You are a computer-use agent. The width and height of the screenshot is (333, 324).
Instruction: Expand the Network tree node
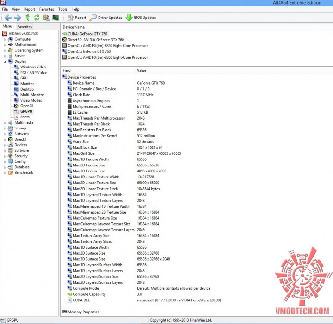[x=5, y=134]
